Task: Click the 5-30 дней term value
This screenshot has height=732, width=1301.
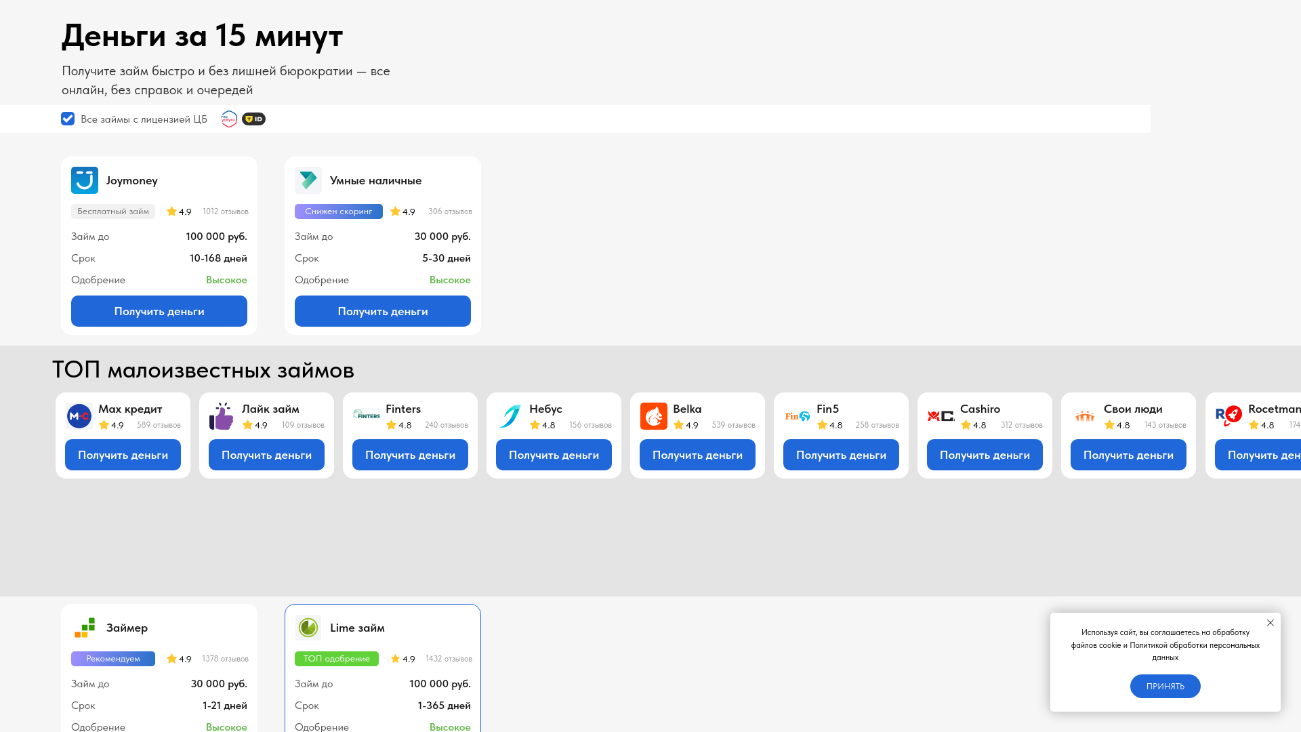Action: click(447, 258)
